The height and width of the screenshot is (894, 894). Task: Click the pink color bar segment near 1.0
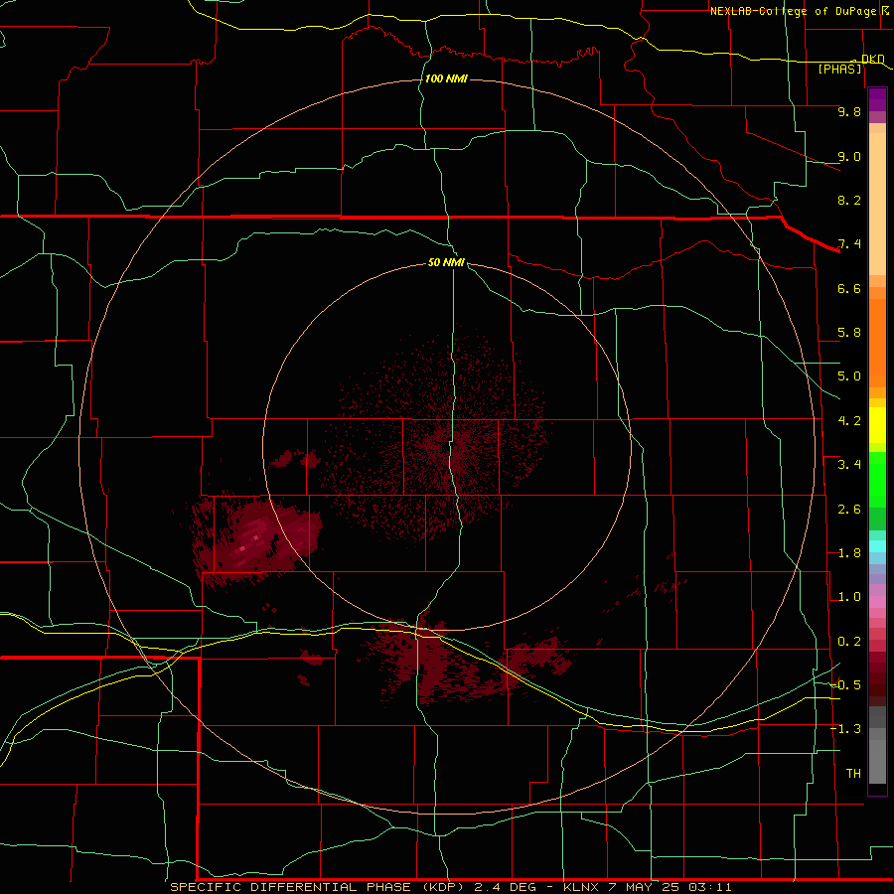[x=877, y=602]
